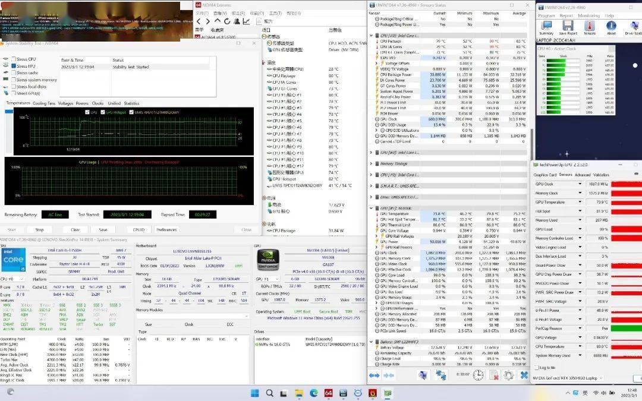
Task: Click the blue X close-sensors icon
Action: pos(524,375)
